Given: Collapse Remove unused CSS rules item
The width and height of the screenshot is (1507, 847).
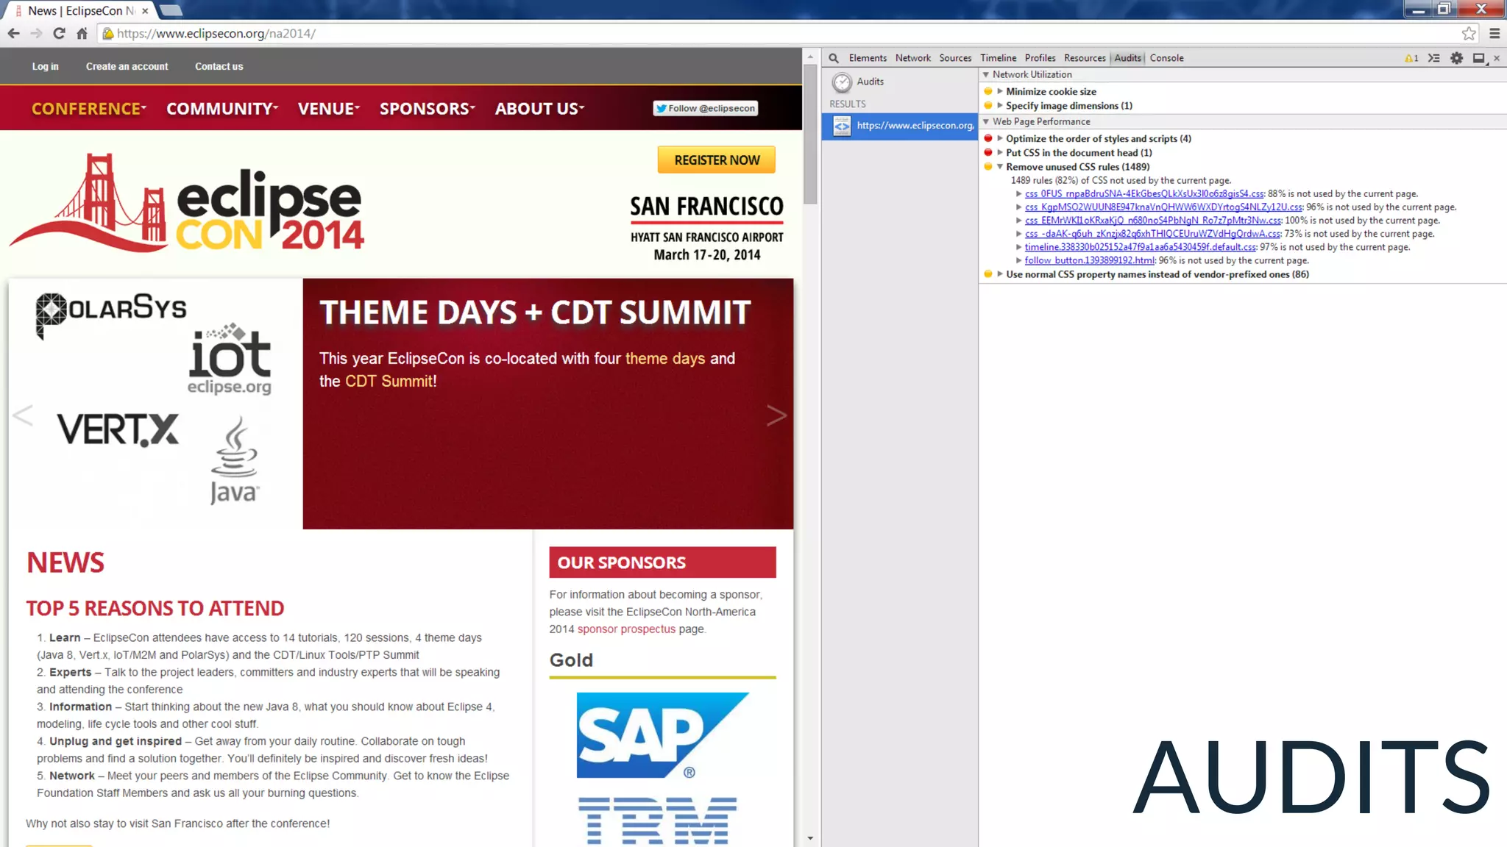Looking at the screenshot, I should pos(1000,167).
